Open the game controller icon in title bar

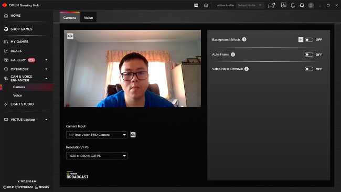coord(271,5)
